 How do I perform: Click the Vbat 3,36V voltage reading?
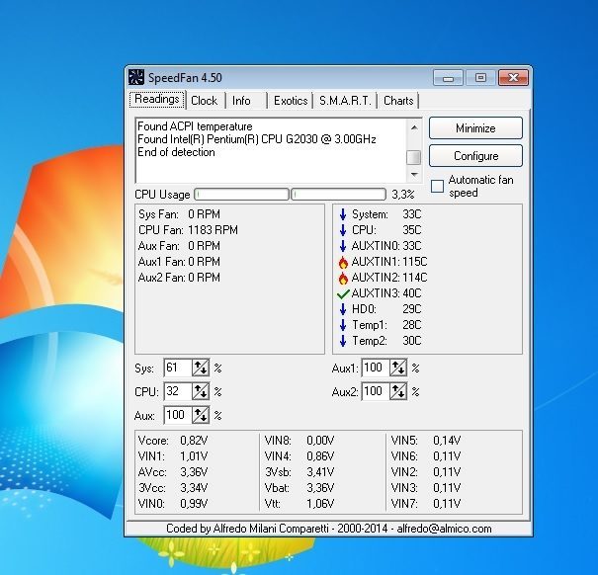click(299, 488)
